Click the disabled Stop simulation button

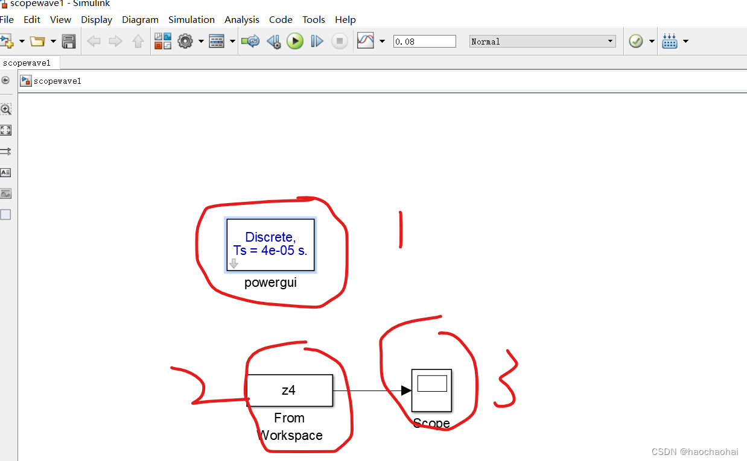pos(339,41)
